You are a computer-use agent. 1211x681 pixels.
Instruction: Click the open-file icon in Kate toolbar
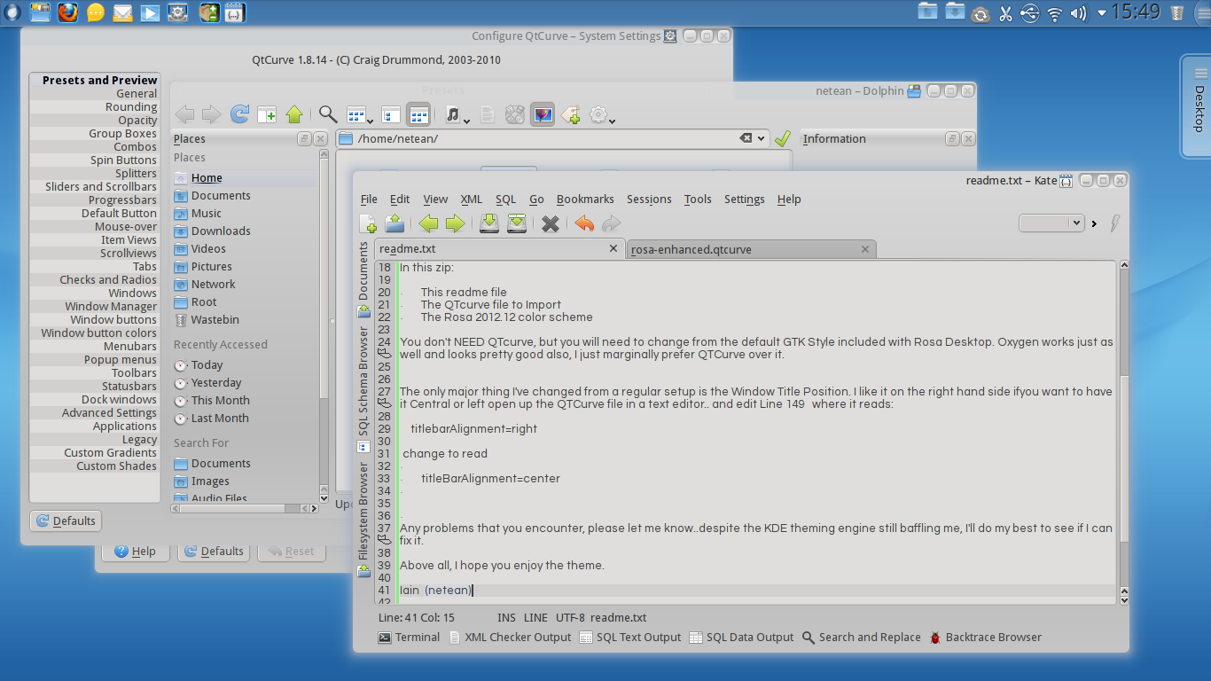[x=395, y=223]
